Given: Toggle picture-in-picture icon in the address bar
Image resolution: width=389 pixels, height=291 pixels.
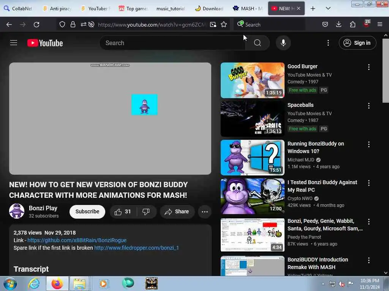Looking at the screenshot, I should click(213, 25).
